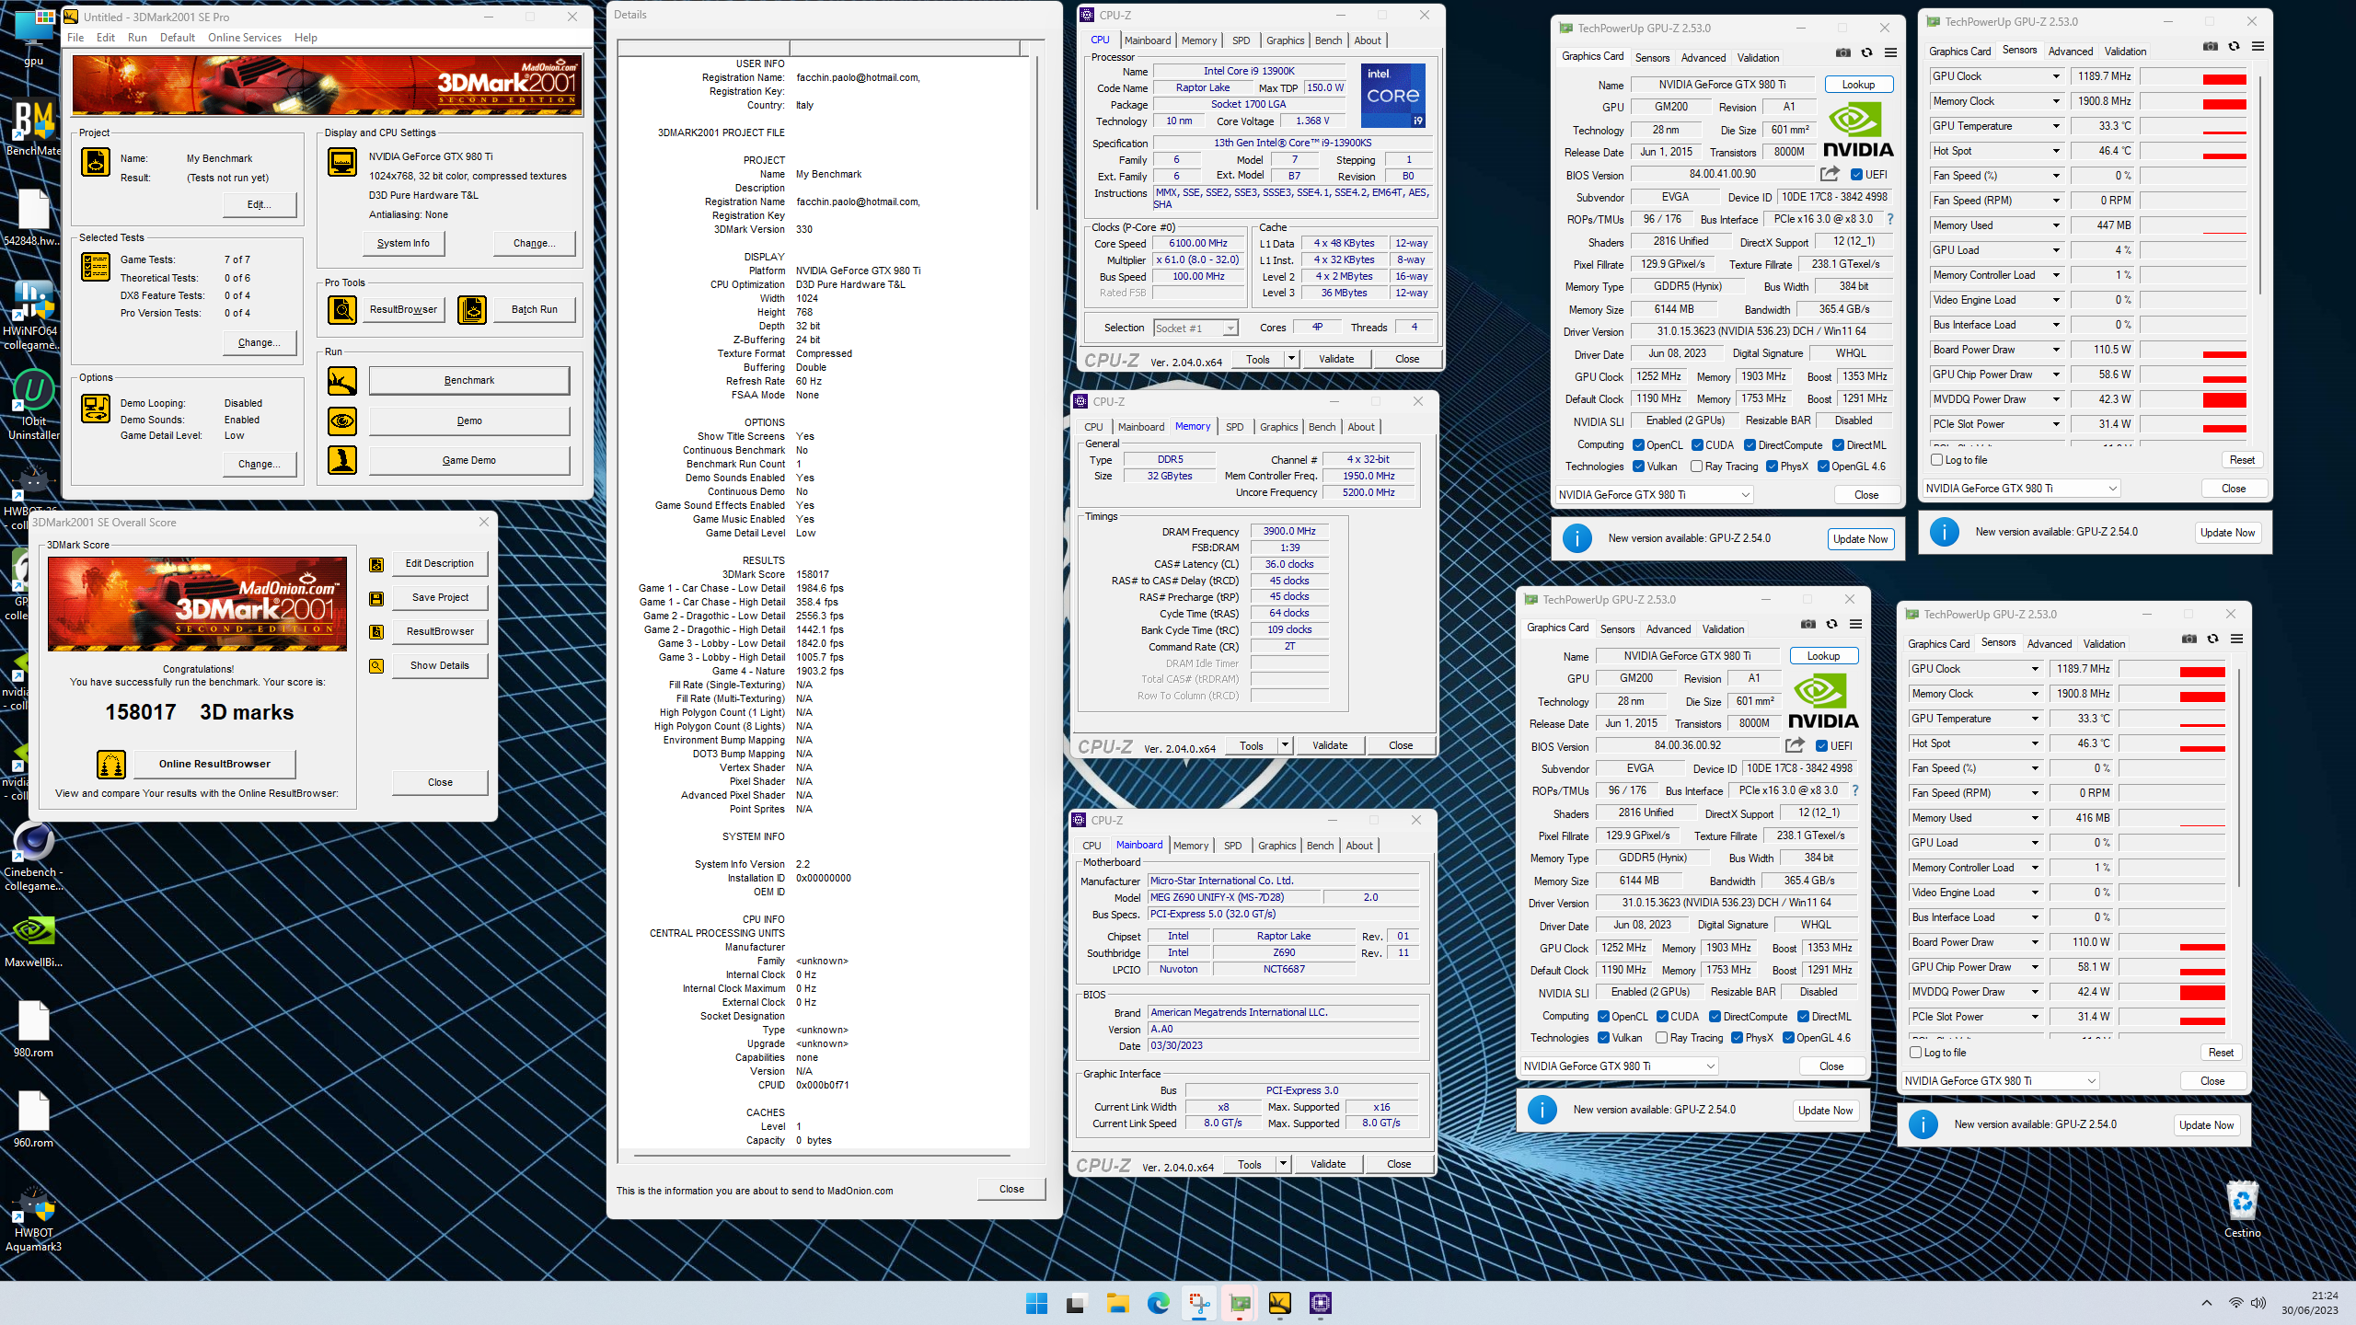The height and width of the screenshot is (1325, 2356).
Task: Open Tools dropdown arrow in top CPU-Z window
Action: pyautogui.click(x=1291, y=359)
